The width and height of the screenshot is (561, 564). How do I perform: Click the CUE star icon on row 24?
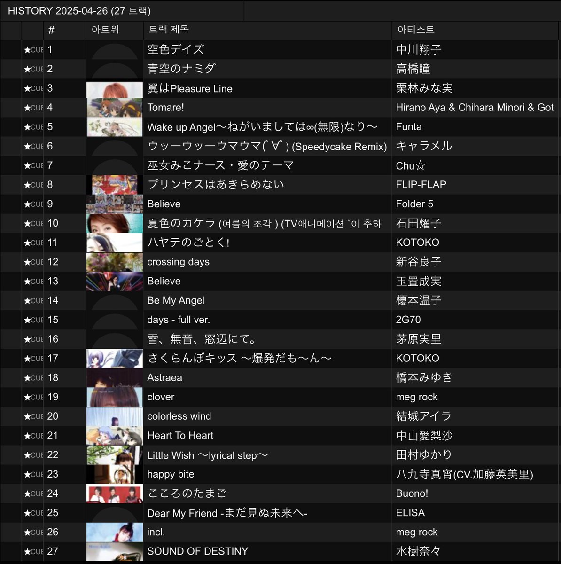(27, 493)
